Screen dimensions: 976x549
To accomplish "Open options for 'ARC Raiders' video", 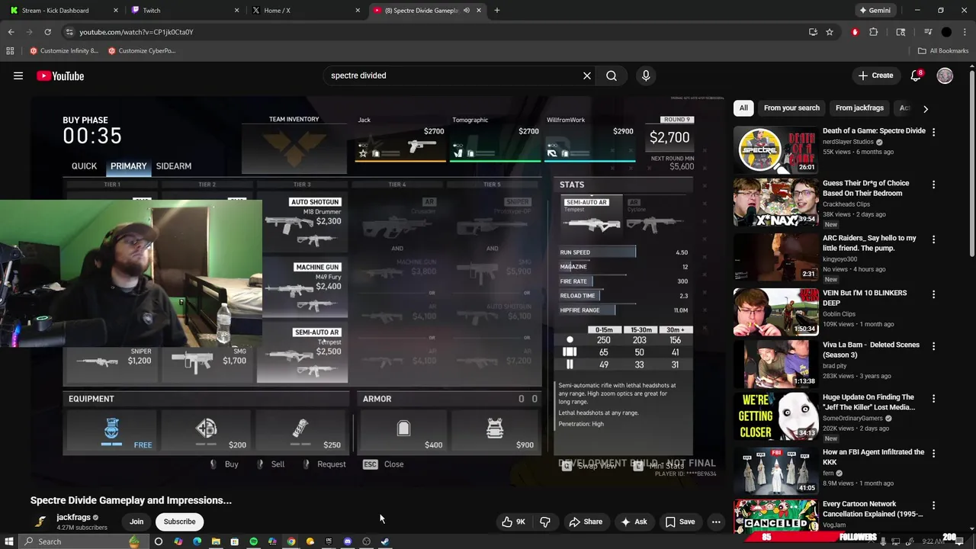I will pos(933,239).
